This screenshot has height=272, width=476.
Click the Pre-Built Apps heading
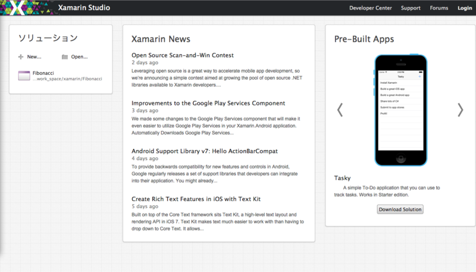pos(364,39)
